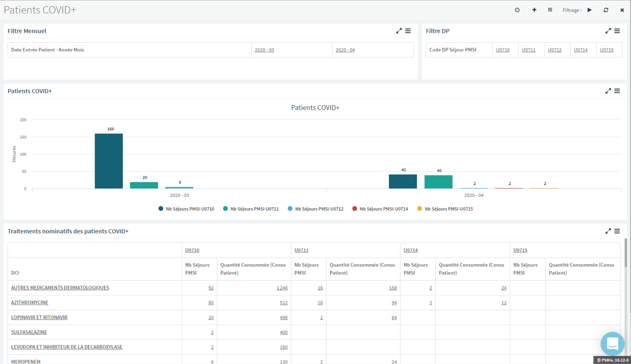Open the Filtre Mensuel hamburger menu
This screenshot has width=631, height=364.
(x=408, y=31)
